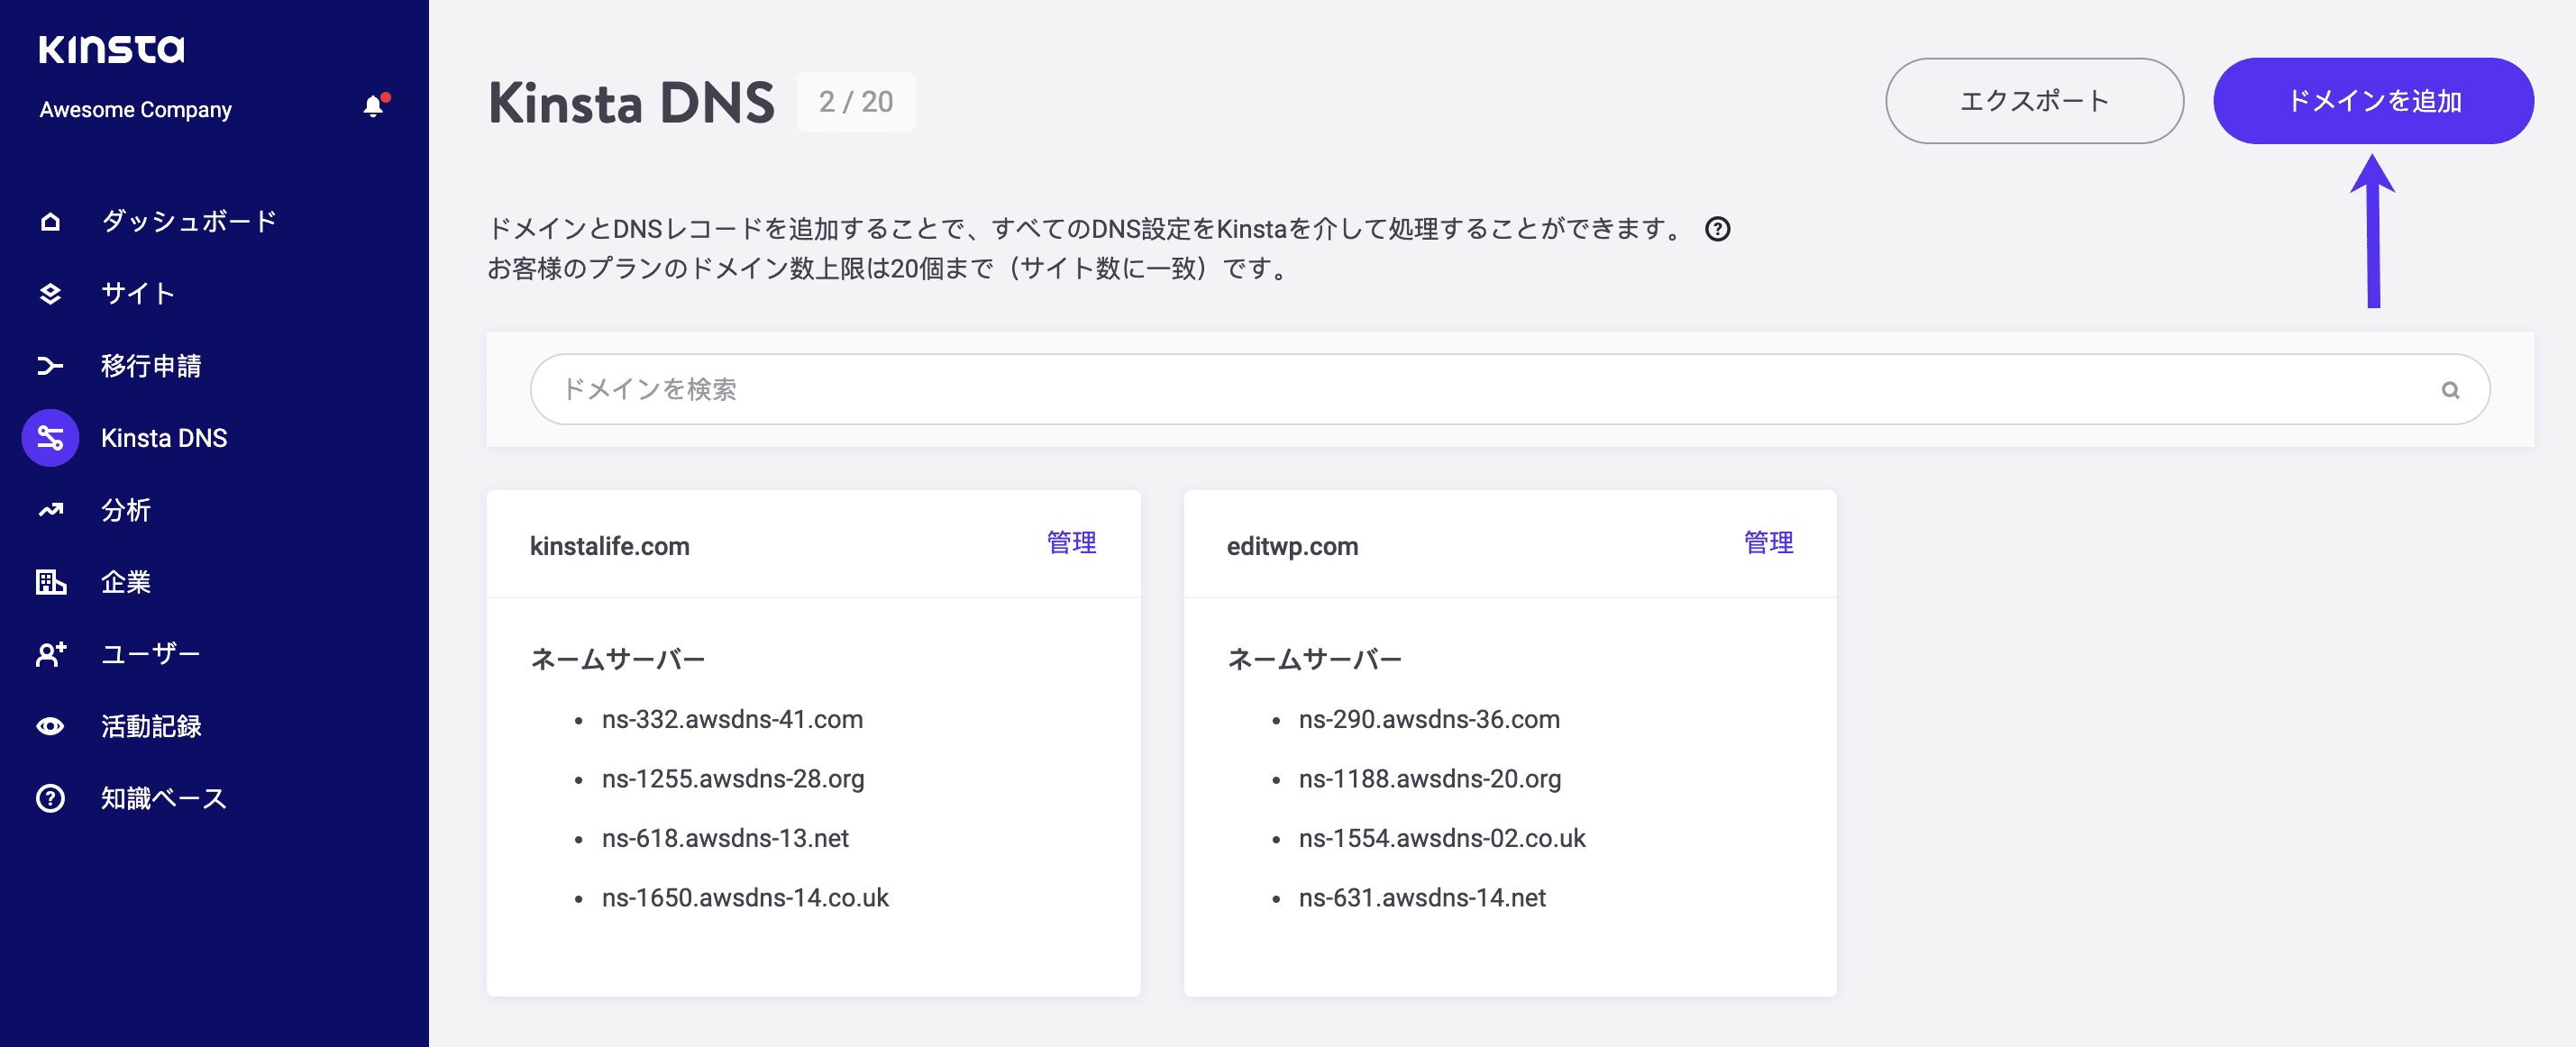The width and height of the screenshot is (2576, 1047).
Task: Click the search magnifier icon
Action: (2449, 390)
